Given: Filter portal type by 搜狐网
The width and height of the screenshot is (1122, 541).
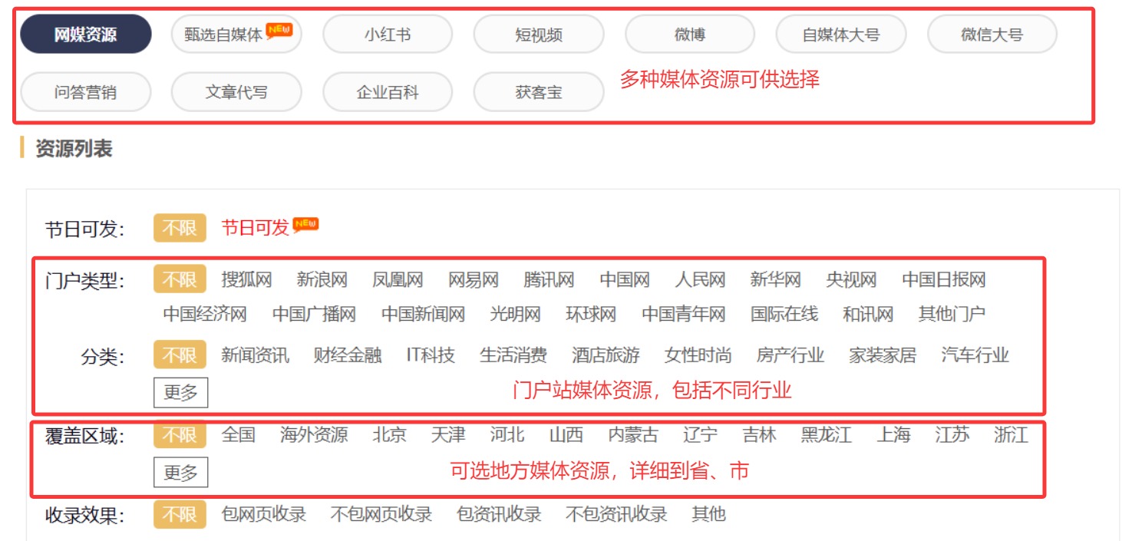Looking at the screenshot, I should 246,279.
